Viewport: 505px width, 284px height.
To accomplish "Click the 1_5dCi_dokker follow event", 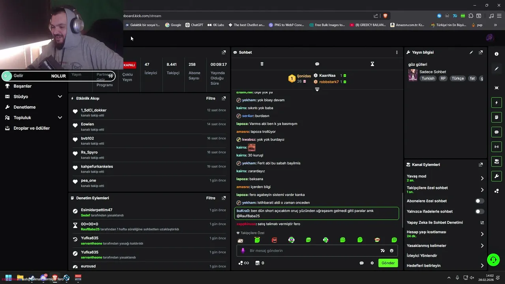I will tap(149, 112).
